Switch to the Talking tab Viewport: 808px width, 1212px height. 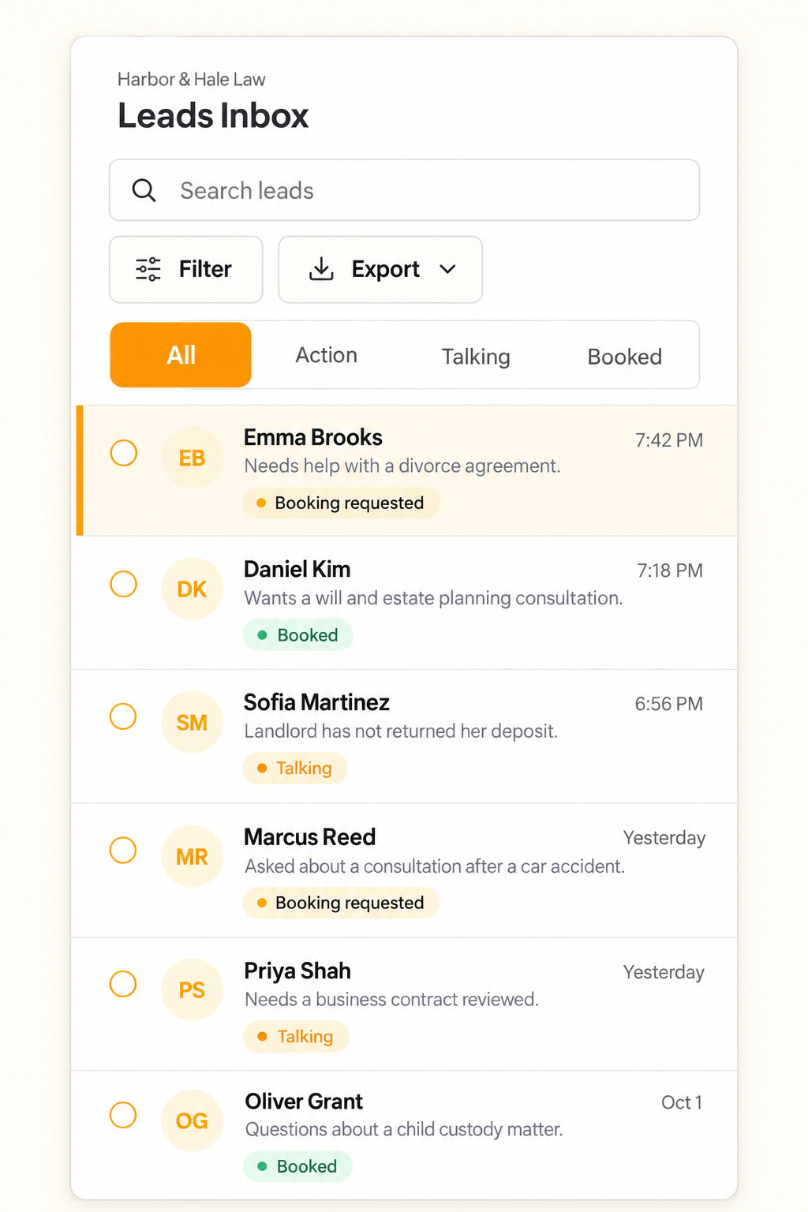coord(476,357)
